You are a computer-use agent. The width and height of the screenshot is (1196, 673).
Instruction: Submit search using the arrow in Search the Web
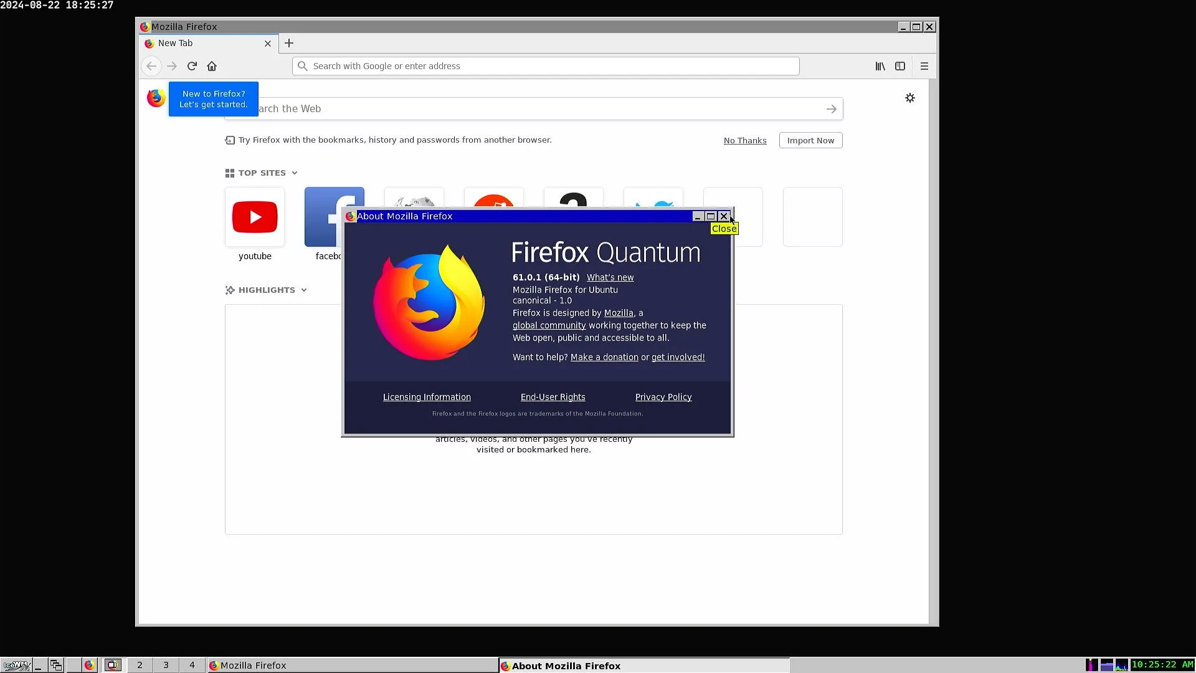coord(831,108)
